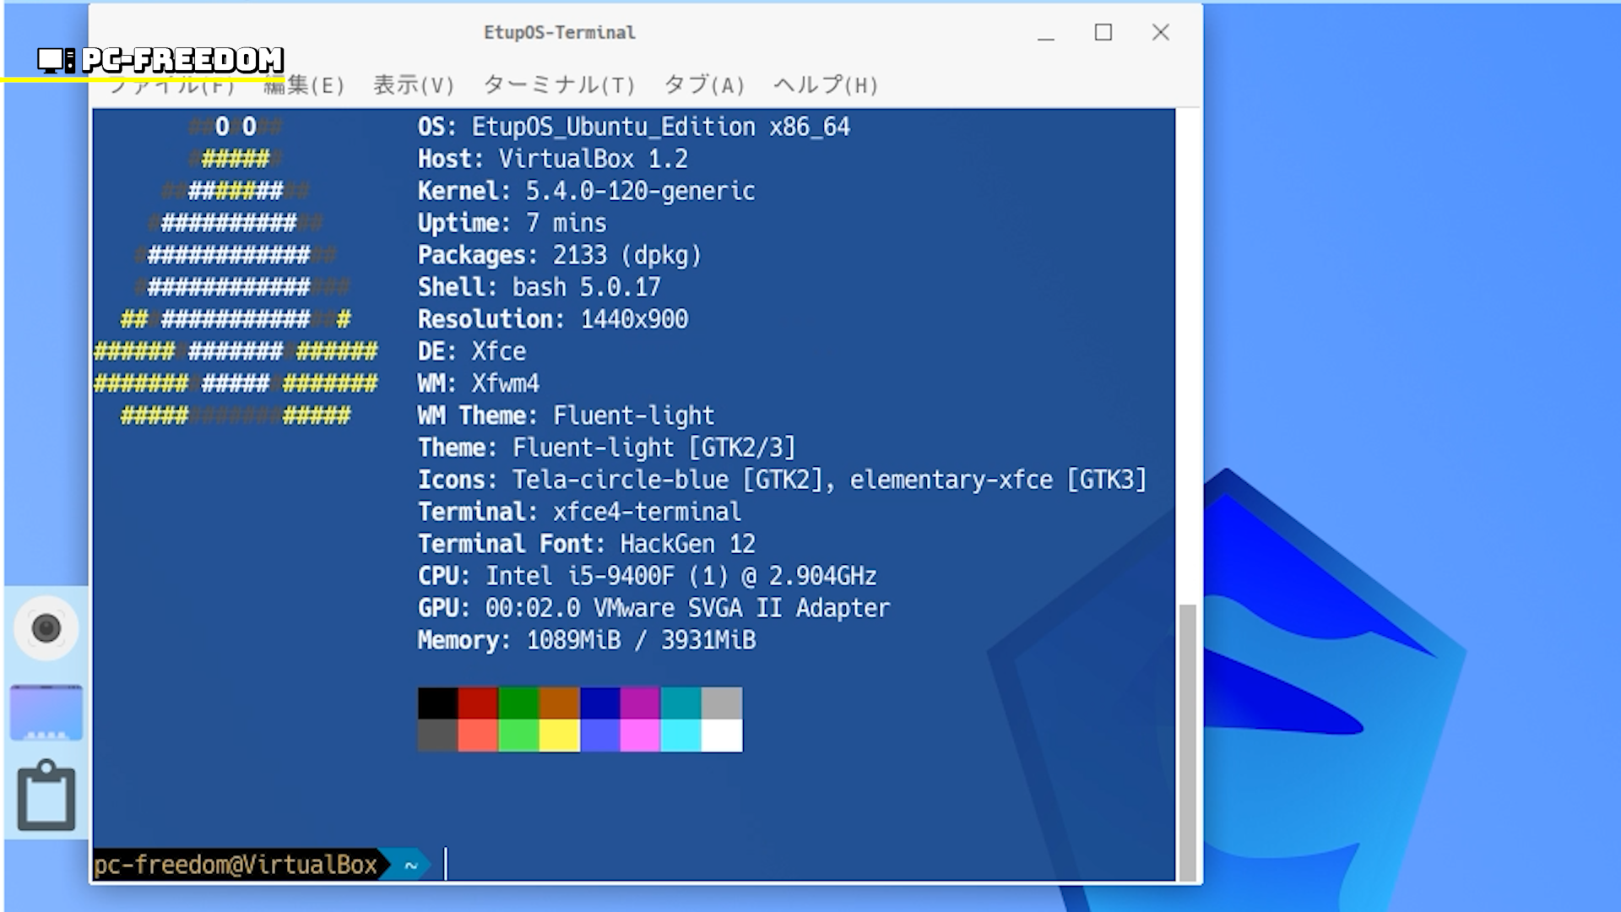Click the terminal scrollbar thumb
Viewport: 1621px width, 912px height.
tap(1187, 741)
